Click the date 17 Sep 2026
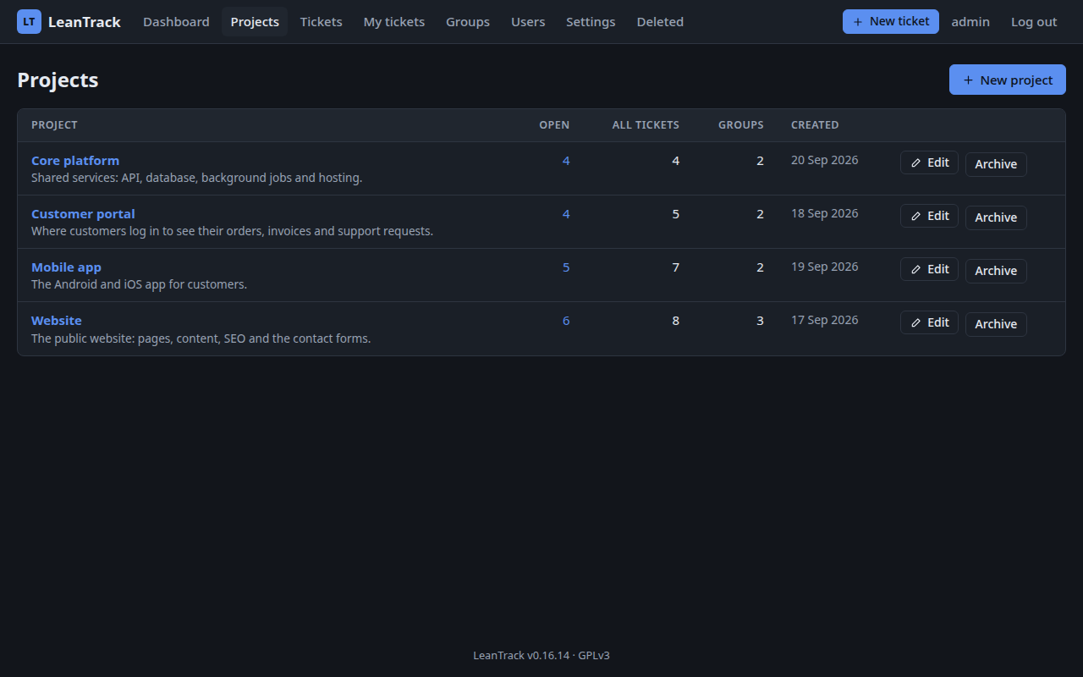The width and height of the screenshot is (1083, 677). 825,320
